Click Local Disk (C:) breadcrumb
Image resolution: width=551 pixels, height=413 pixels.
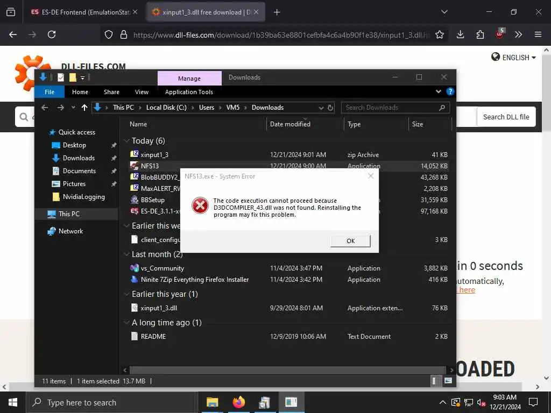click(x=166, y=108)
